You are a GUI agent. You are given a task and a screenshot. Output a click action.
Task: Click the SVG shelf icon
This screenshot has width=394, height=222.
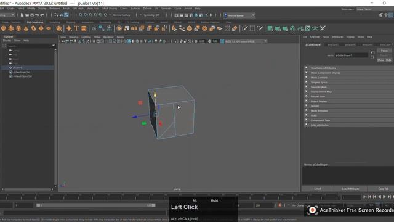(84, 28)
